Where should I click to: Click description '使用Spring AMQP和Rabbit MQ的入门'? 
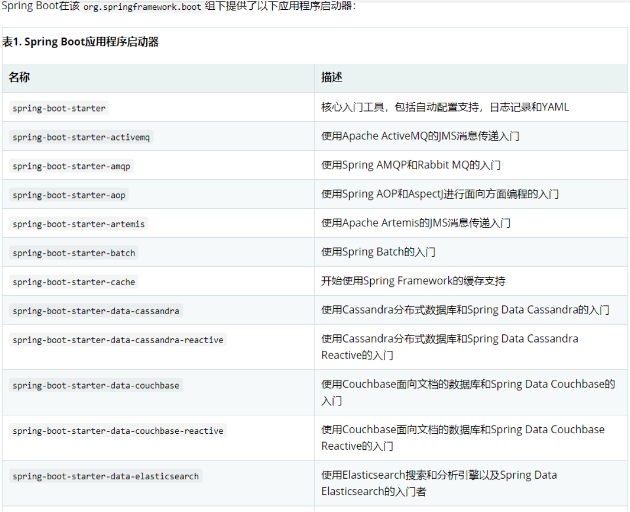tap(411, 165)
